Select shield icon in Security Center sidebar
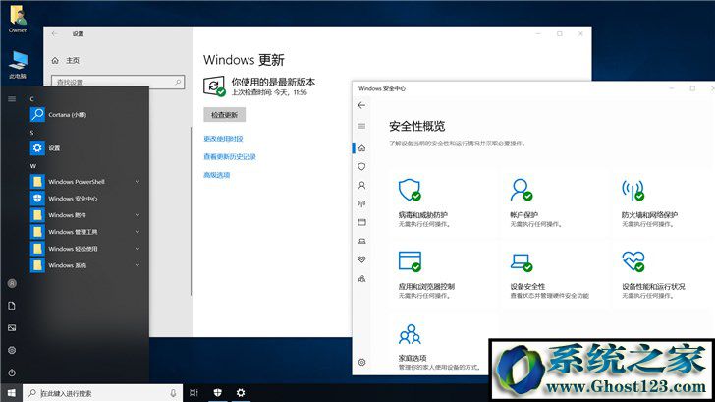 361,166
